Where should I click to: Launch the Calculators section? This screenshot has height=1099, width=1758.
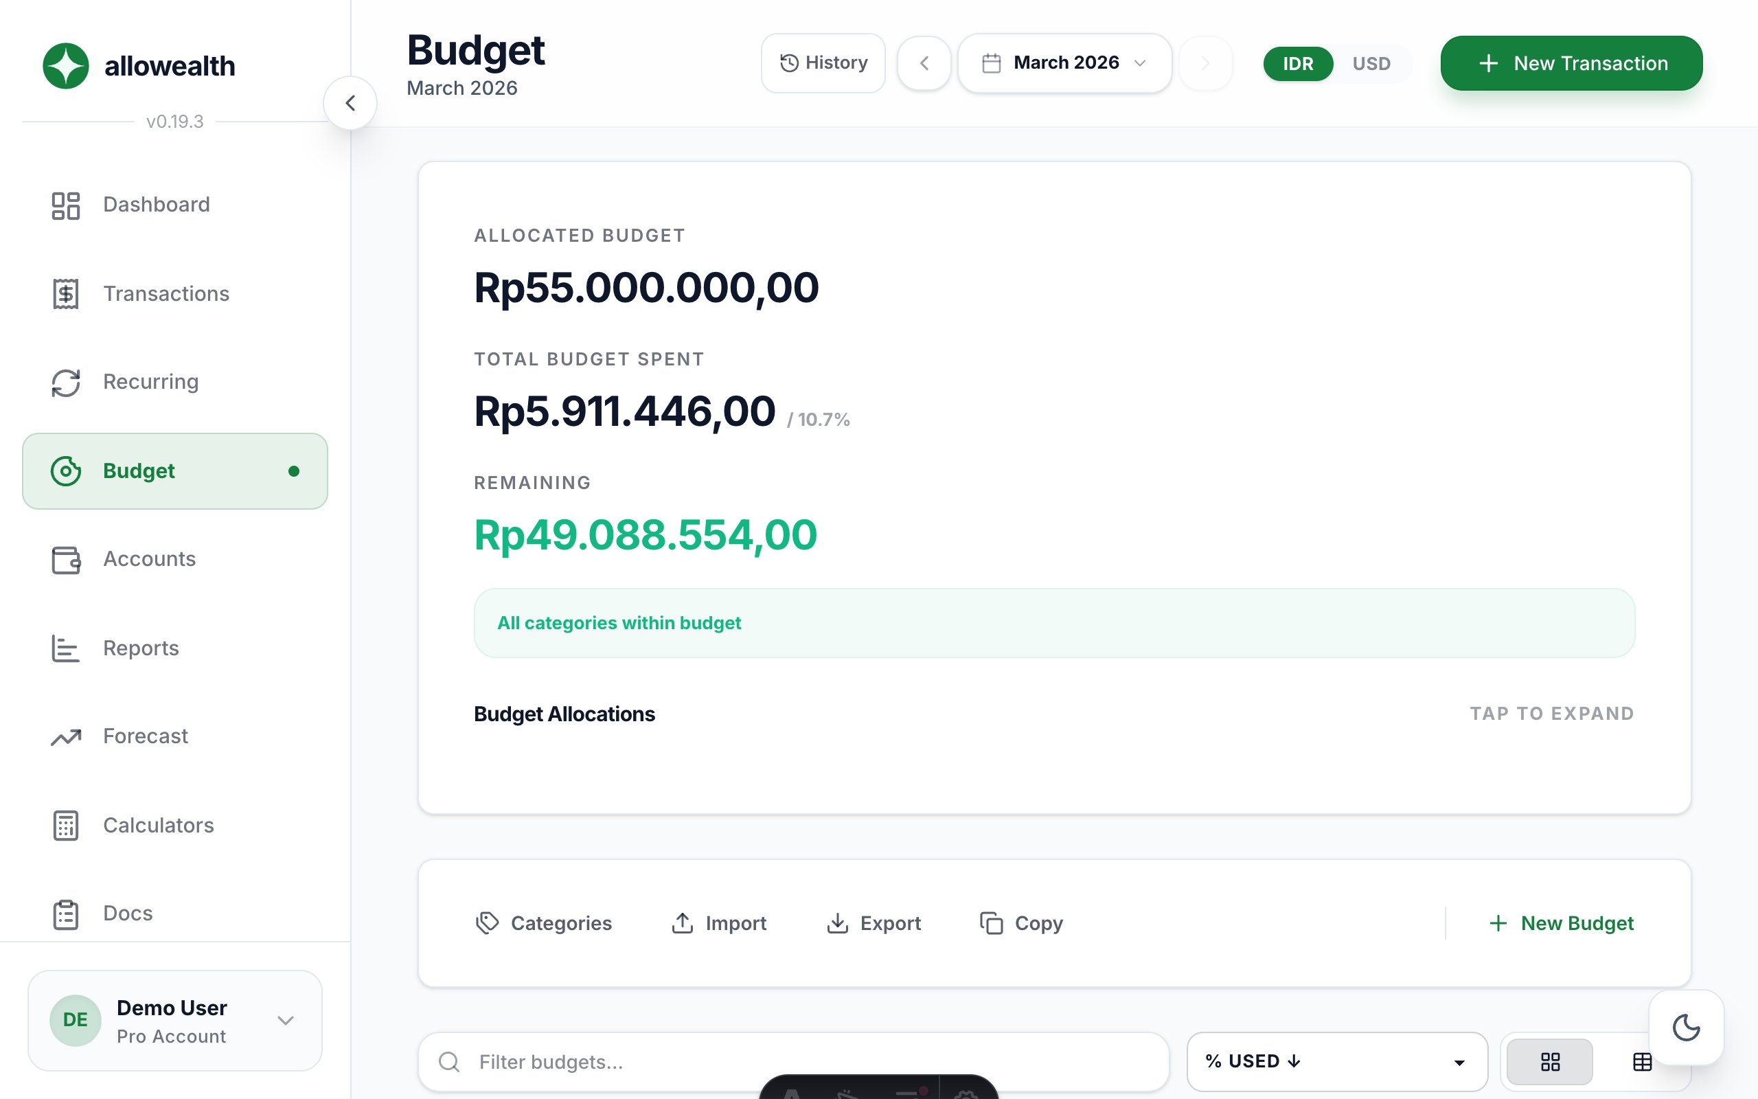tap(159, 825)
